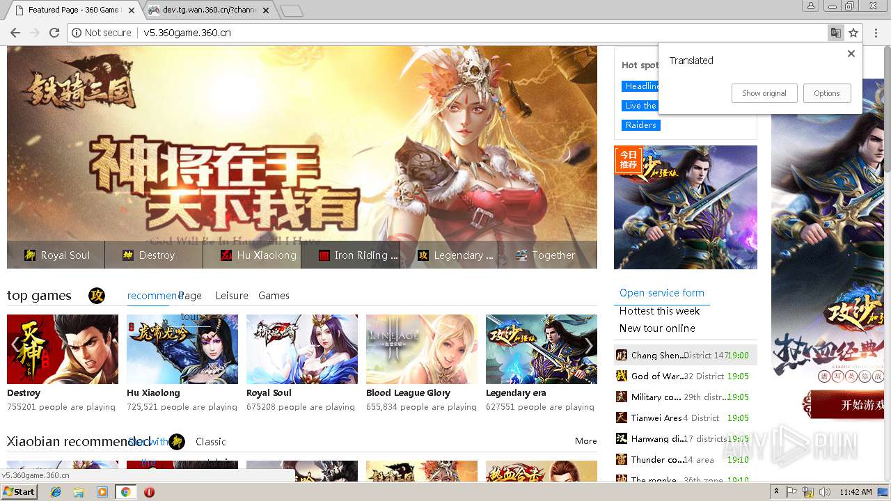
Task: Click Show original button
Action: tap(764, 93)
